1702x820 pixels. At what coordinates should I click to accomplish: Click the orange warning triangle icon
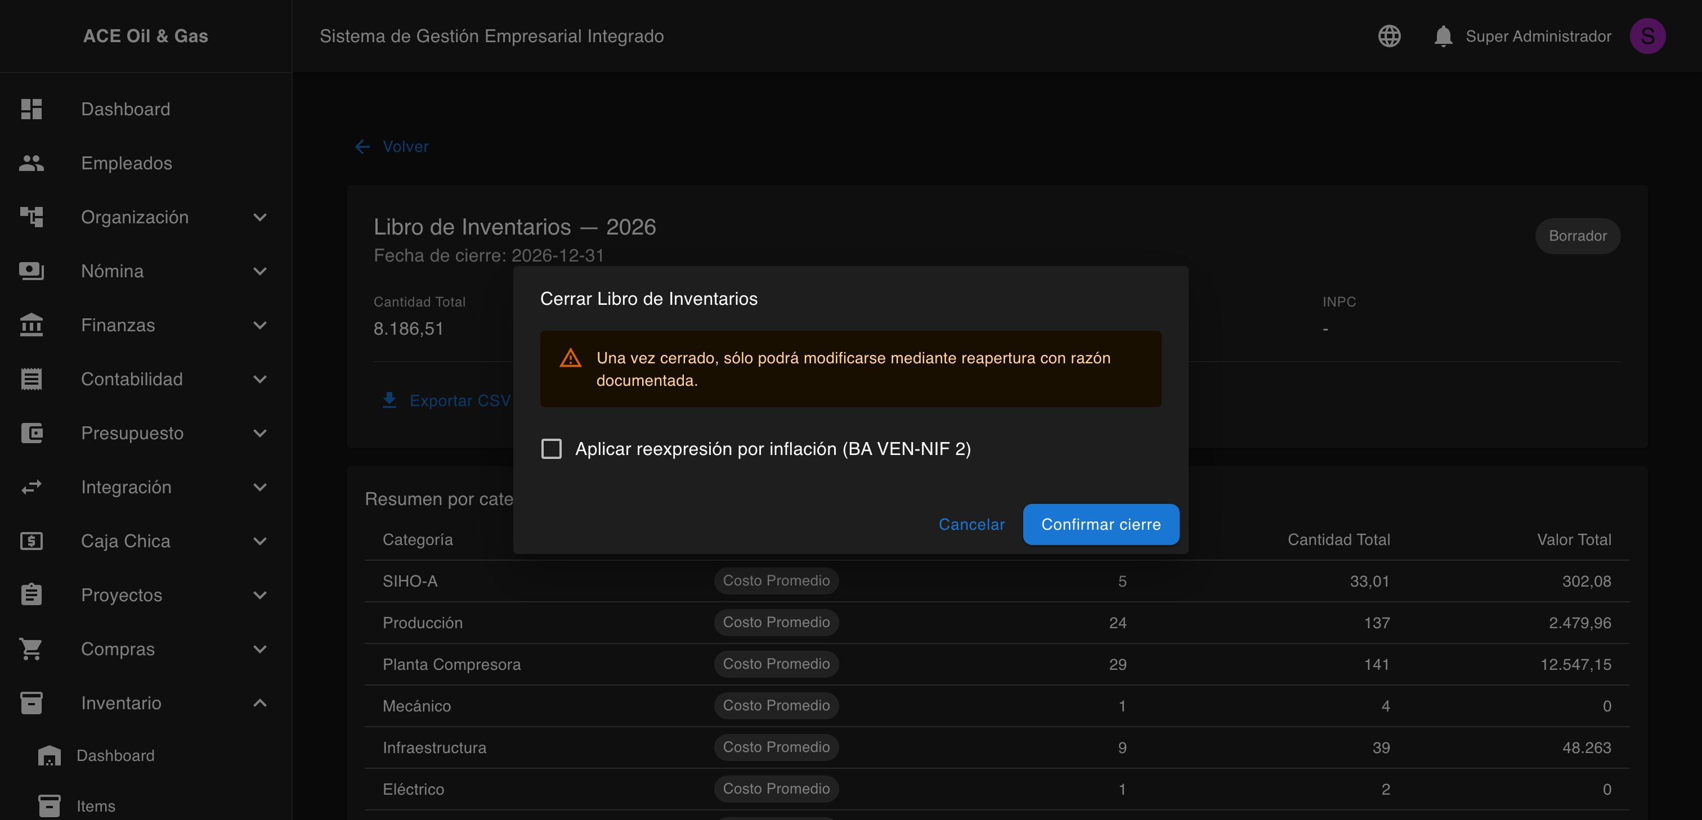(x=570, y=358)
